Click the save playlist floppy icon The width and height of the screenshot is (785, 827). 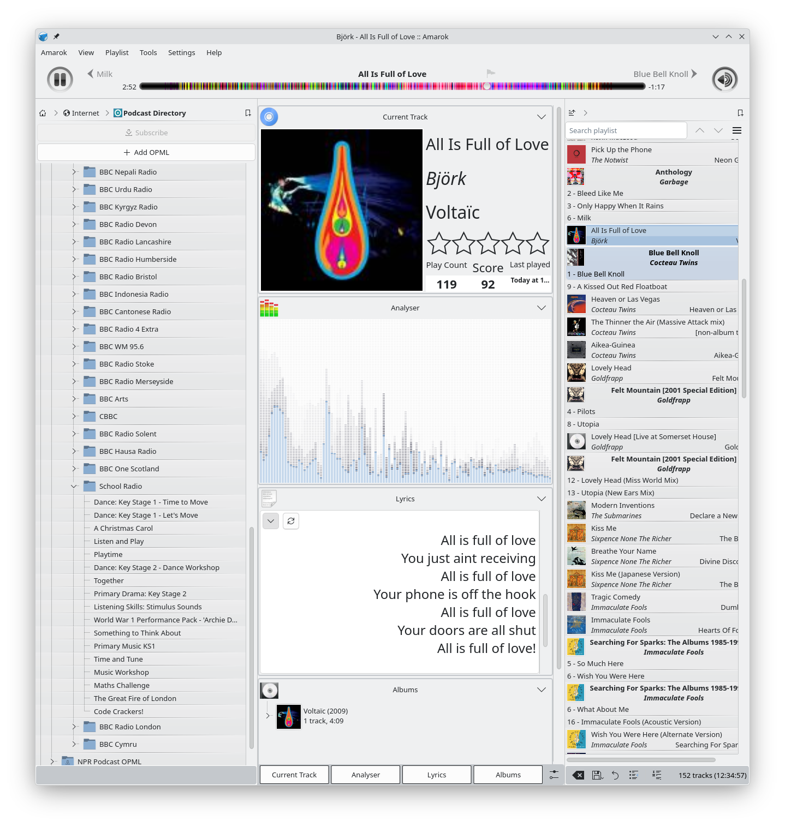(x=597, y=775)
